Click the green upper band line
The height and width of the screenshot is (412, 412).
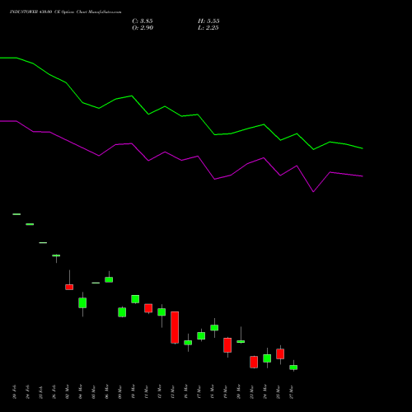pos(181,116)
